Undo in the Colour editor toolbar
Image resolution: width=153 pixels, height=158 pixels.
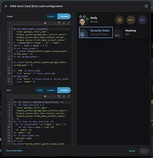tap(50, 23)
